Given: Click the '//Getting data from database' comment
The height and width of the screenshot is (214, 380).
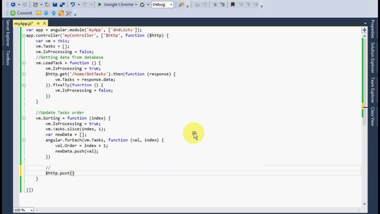Looking at the screenshot, I should [x=69, y=57].
